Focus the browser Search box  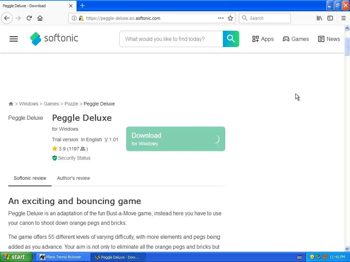265,18
